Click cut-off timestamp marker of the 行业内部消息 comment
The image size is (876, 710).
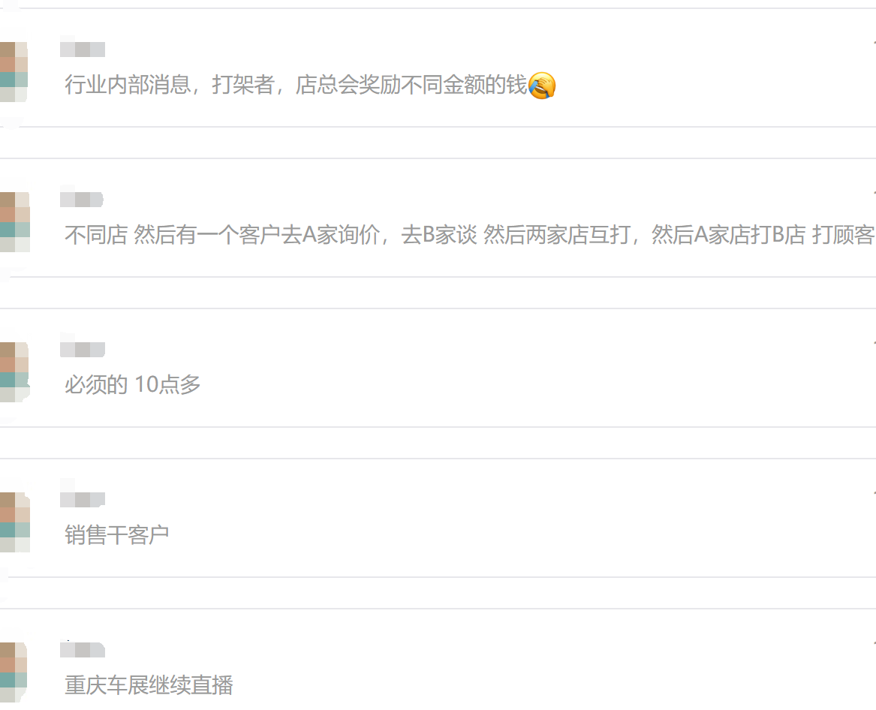click(874, 43)
